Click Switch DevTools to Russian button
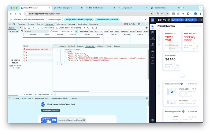 pos(106,19)
